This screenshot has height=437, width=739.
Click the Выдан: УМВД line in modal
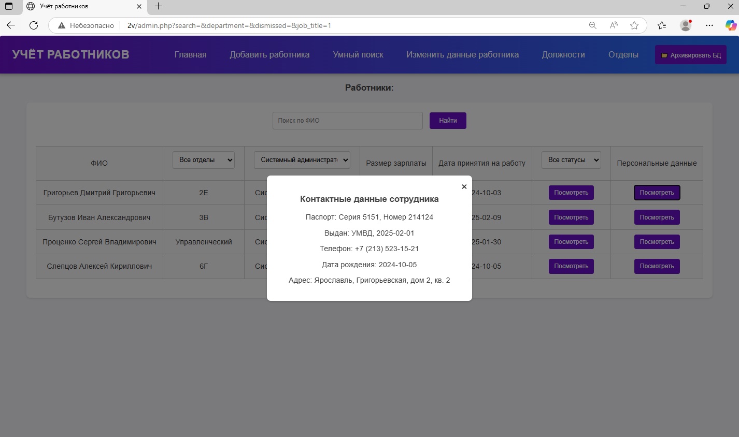pos(369,233)
